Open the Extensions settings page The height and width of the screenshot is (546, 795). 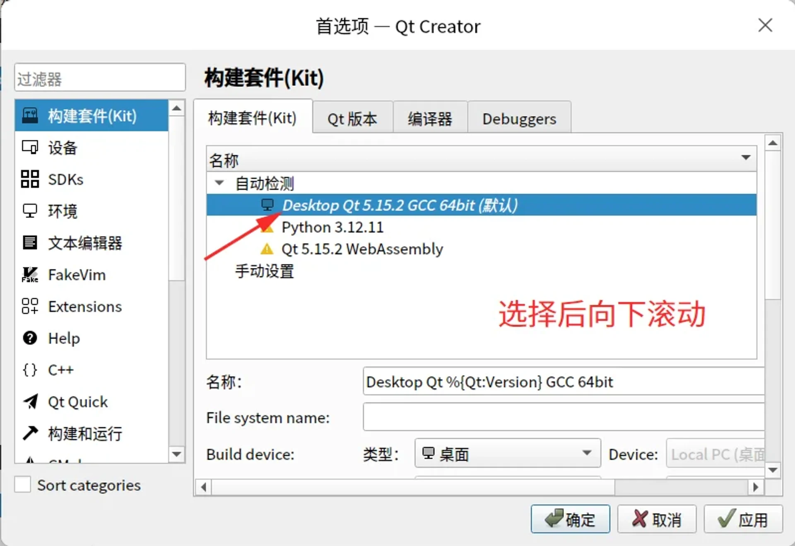click(x=84, y=307)
